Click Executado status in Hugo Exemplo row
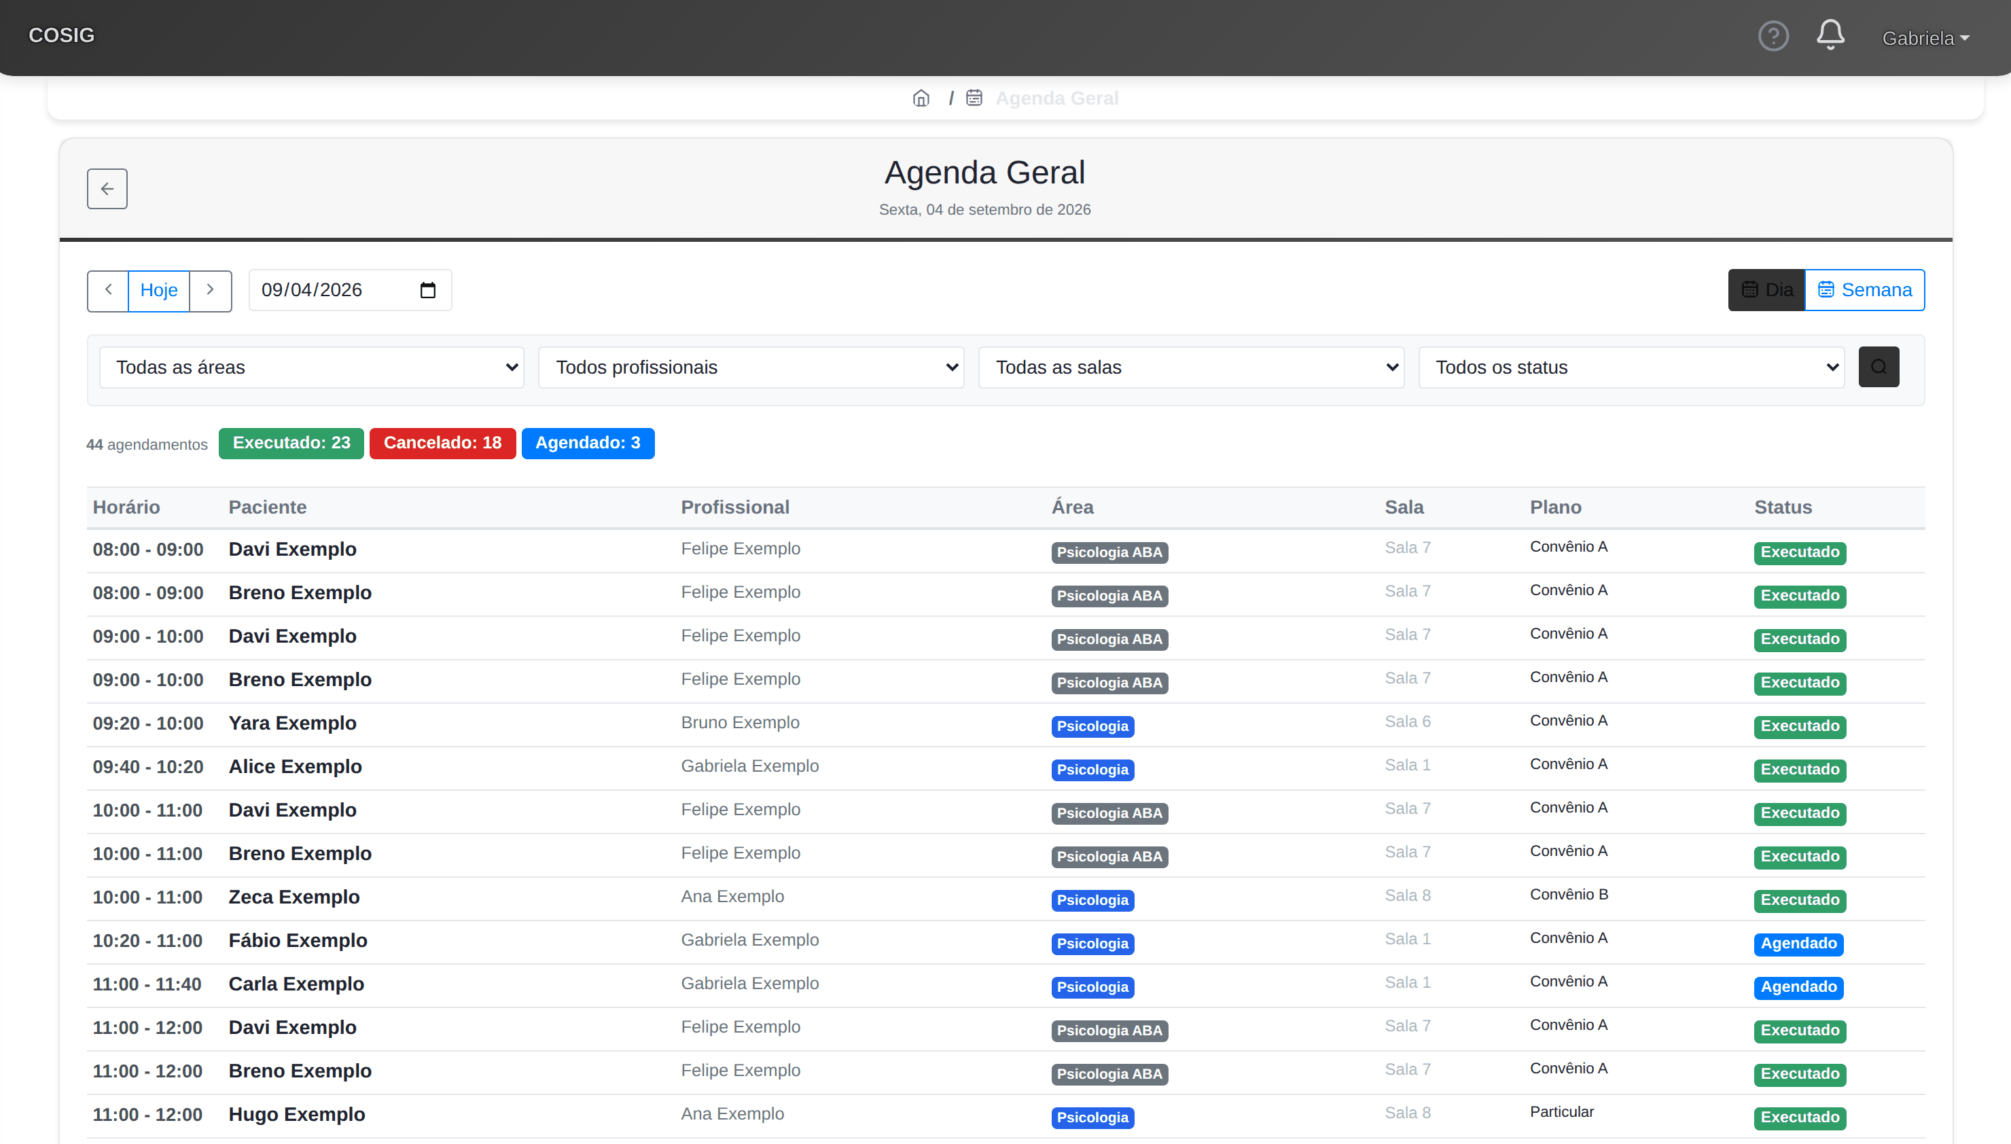Image resolution: width=2011 pixels, height=1144 pixels. 1800,1118
